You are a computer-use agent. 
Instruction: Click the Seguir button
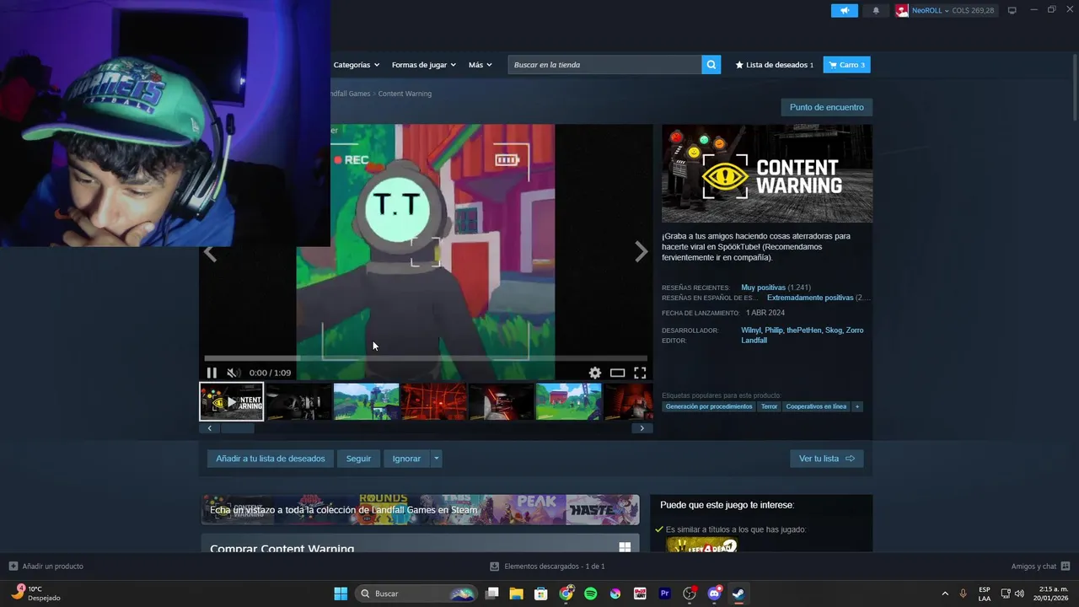358,459
